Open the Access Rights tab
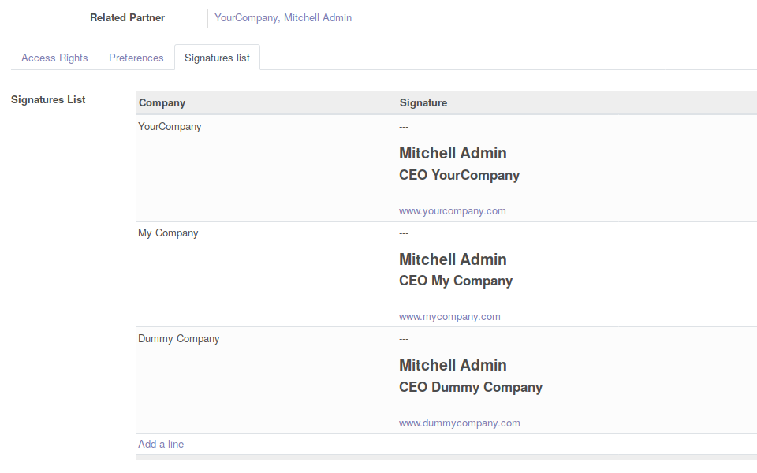757x473 pixels. (54, 58)
